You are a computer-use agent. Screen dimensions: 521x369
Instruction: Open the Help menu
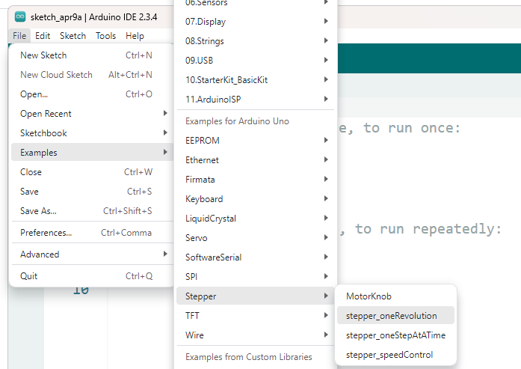135,36
